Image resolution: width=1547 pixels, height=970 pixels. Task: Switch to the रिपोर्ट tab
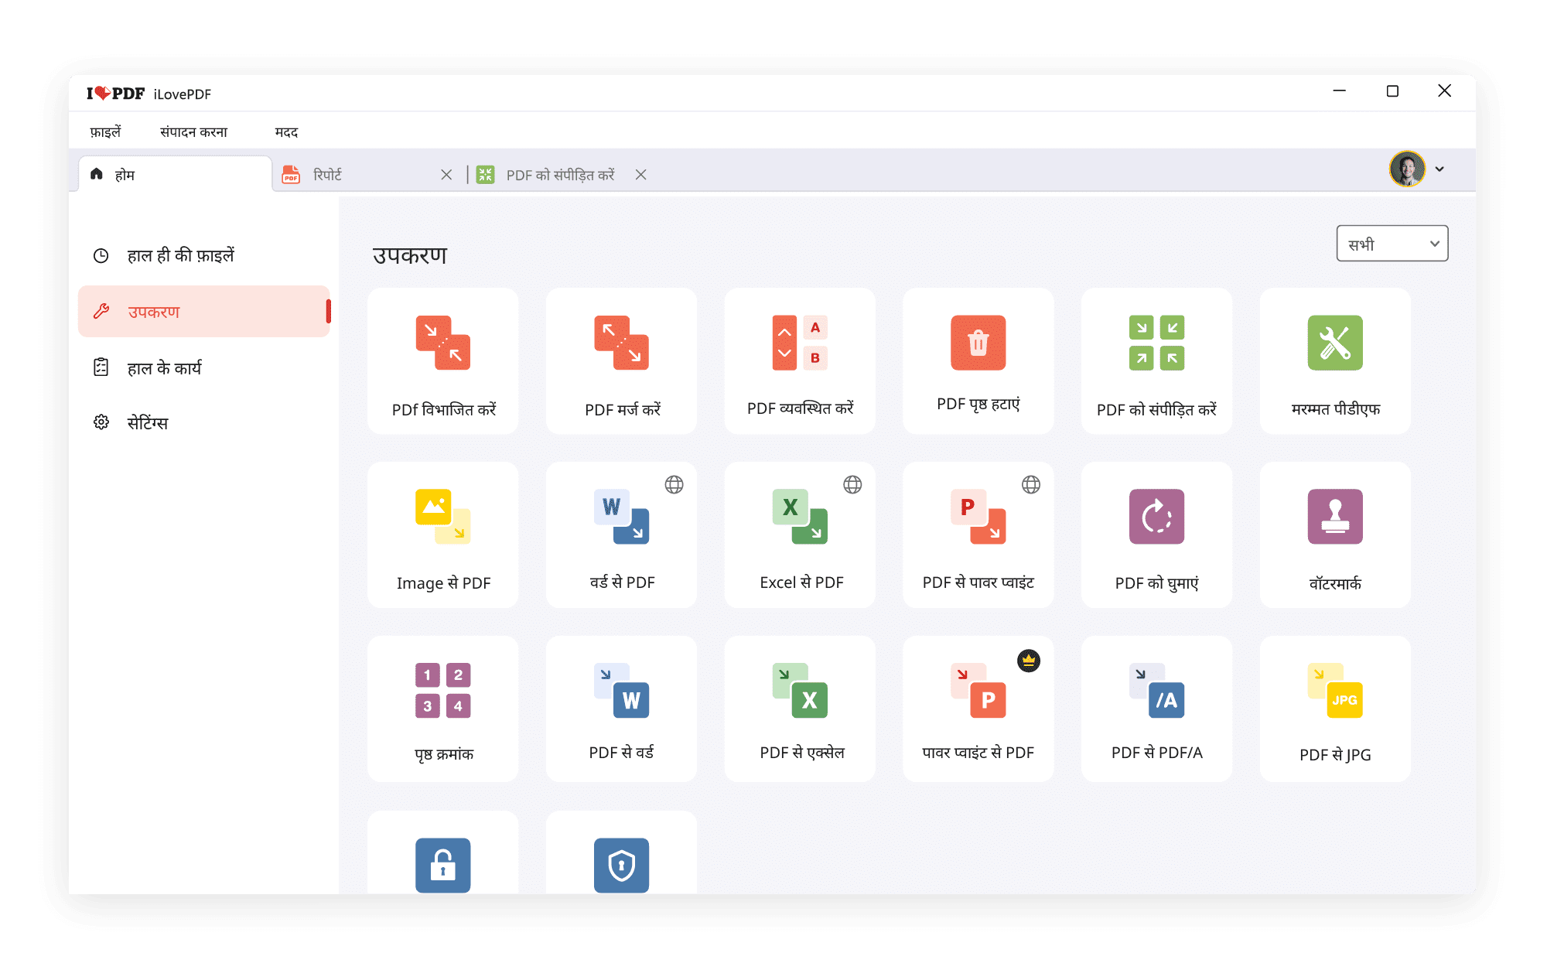(328, 175)
